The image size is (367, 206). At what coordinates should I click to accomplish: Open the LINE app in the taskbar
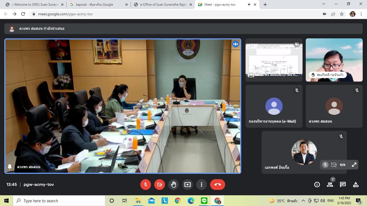tap(204, 201)
